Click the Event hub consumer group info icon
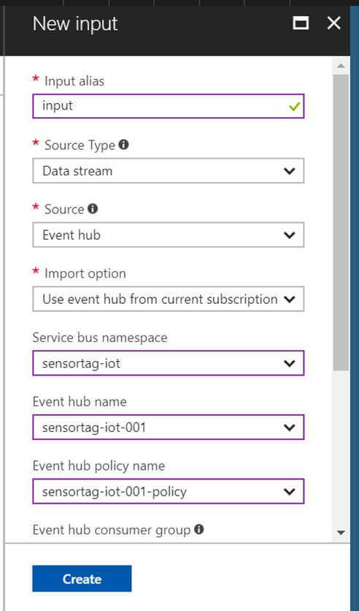This screenshot has width=359, height=611. [198, 529]
